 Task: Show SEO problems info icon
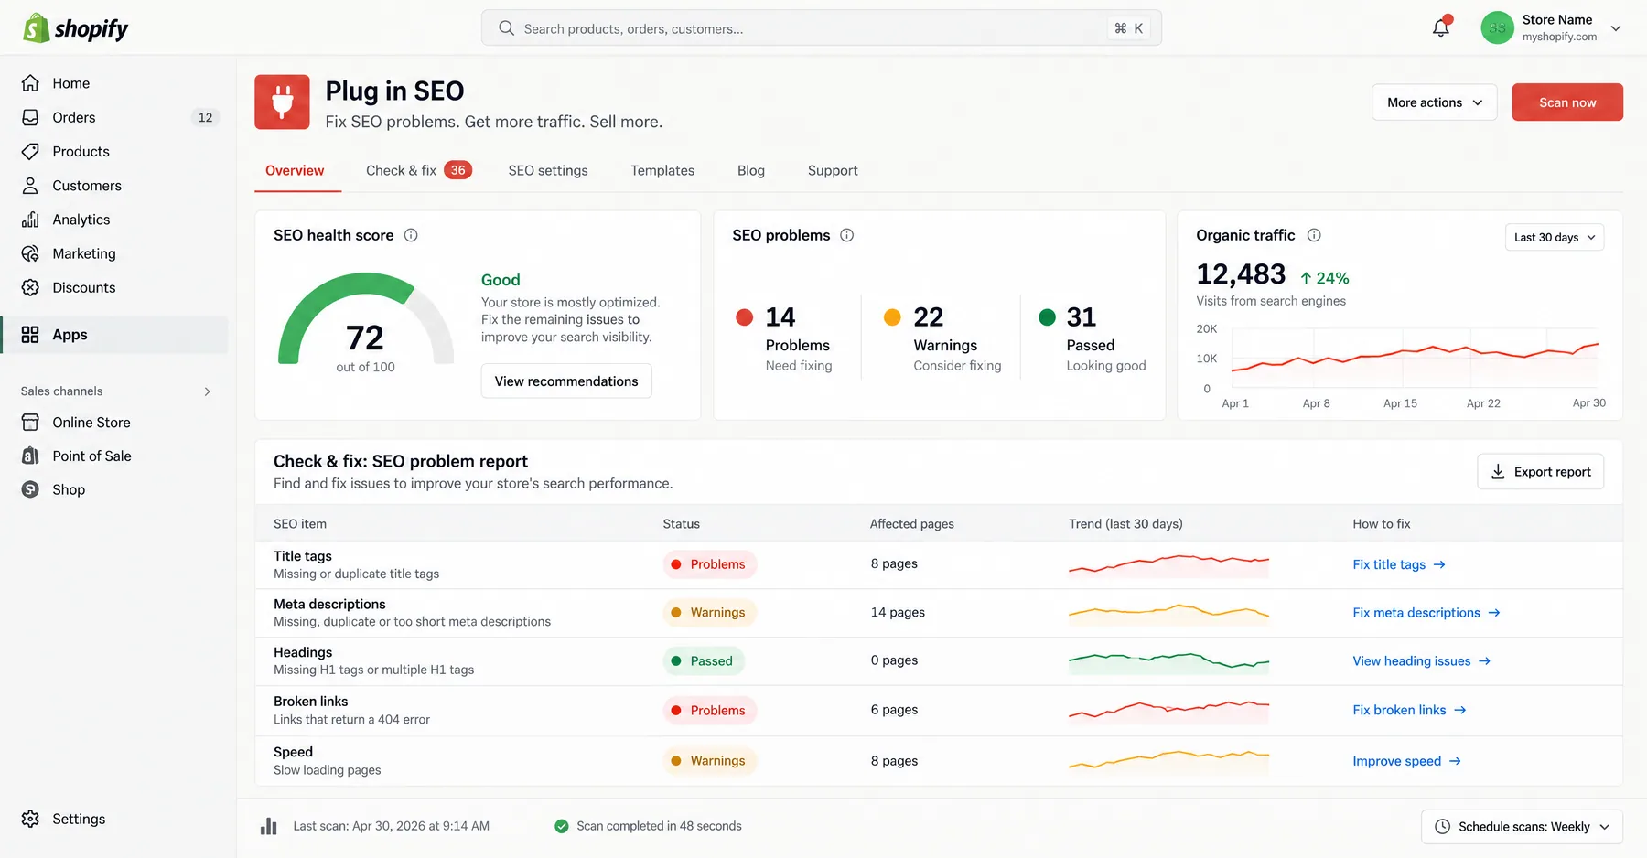(847, 235)
